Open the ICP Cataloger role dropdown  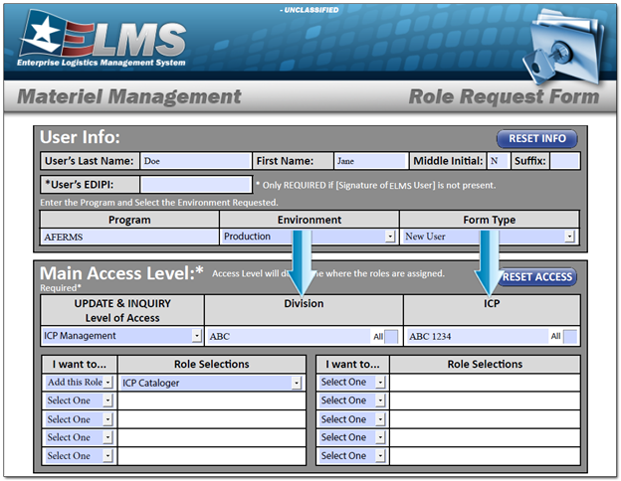tap(297, 383)
